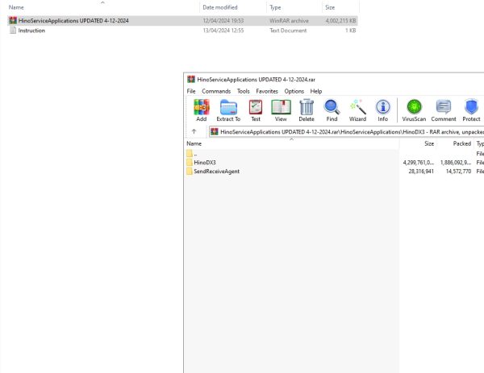Screen dimensions: 484x373
Task: Click the Instruction text document icon
Action: click(x=13, y=30)
